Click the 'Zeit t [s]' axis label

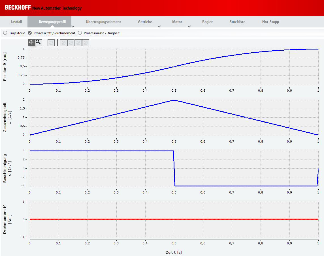click(x=174, y=252)
